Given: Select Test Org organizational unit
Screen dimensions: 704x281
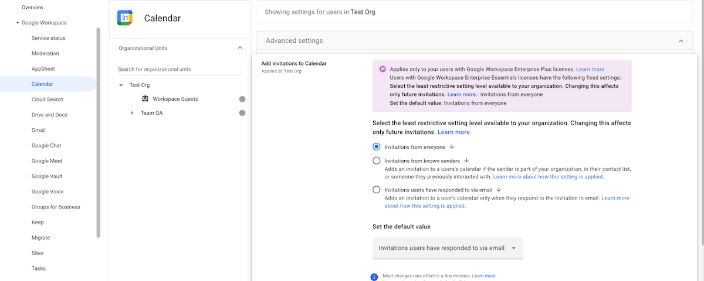Looking at the screenshot, I should pos(140,85).
